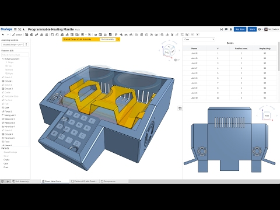This screenshot has height=210, width=280.
Task: Open the view display options cube dropdown
Action: coord(177,60)
